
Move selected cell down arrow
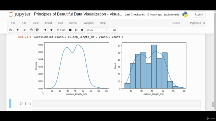(51, 30)
